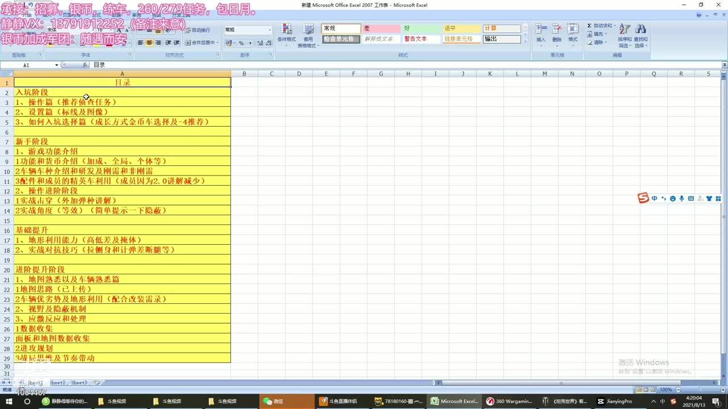Toggle center alignment button
The image size is (728, 409).
tap(149, 43)
